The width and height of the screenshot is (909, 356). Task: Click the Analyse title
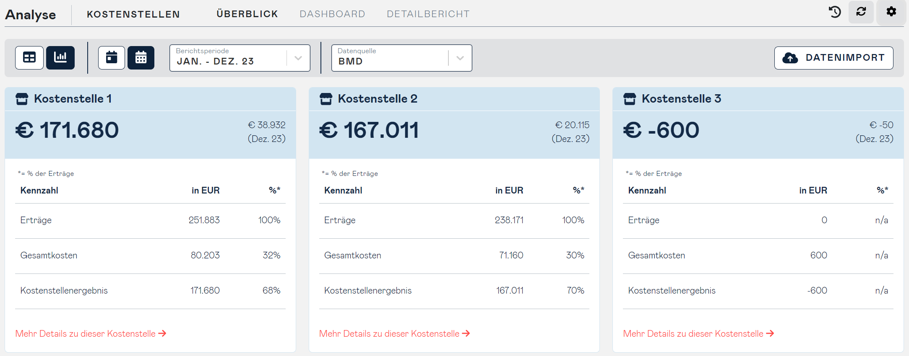point(30,15)
